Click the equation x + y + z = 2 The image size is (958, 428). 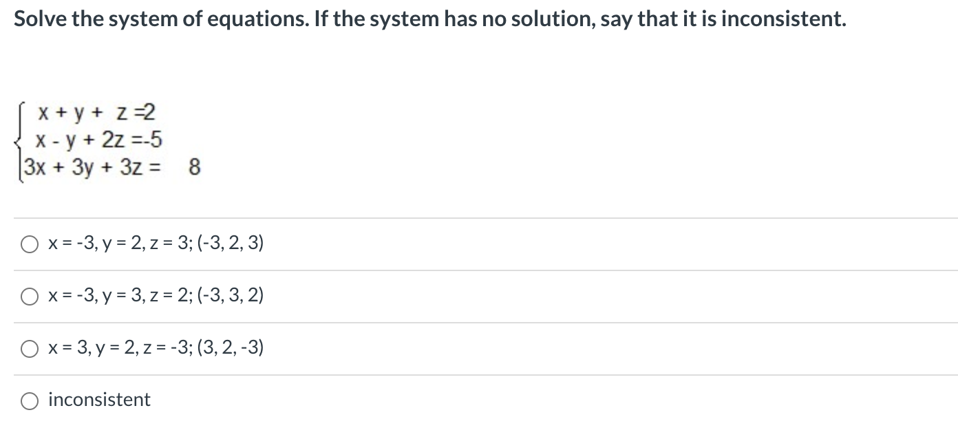[x=96, y=114]
